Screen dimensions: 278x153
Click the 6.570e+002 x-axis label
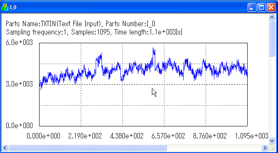coord(168,136)
